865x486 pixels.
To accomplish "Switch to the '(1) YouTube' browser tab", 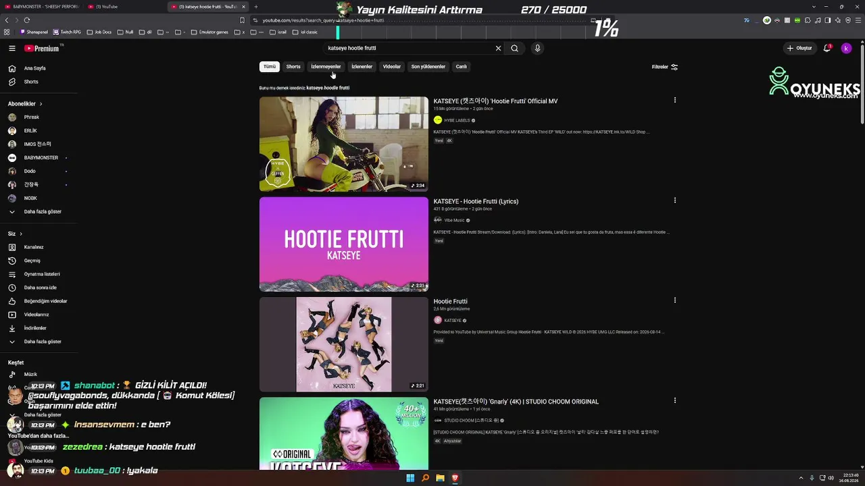I will click(x=124, y=7).
